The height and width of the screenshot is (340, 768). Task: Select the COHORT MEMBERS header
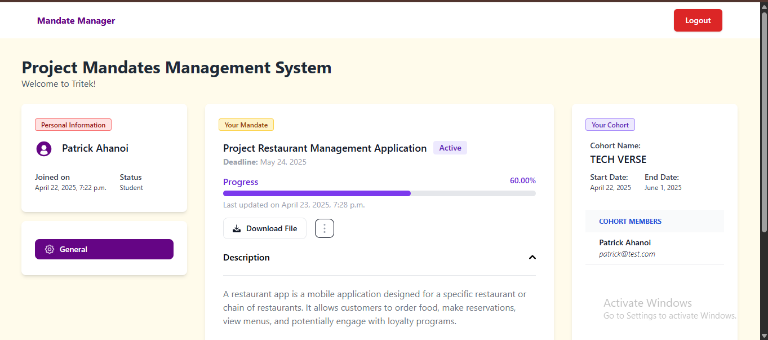pos(630,222)
